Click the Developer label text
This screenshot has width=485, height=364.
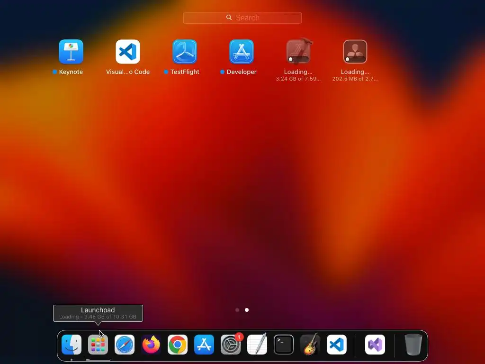point(242,72)
